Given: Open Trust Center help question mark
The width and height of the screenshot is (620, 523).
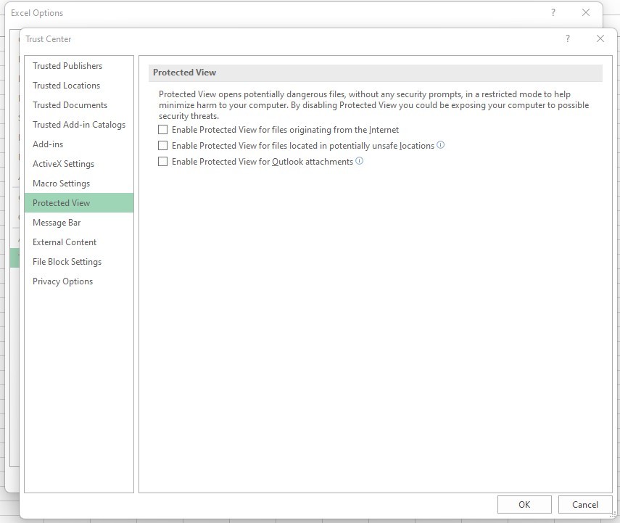Looking at the screenshot, I should [x=568, y=38].
